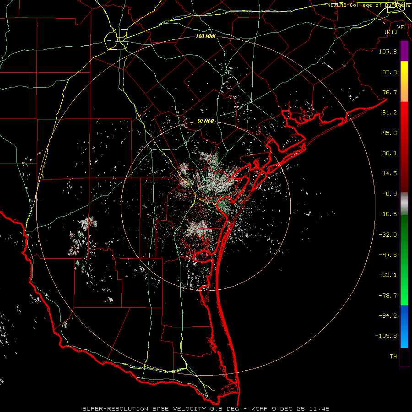This screenshot has width=412, height=412.
Task: Click the -78.7 scale value
Action: 388,296
